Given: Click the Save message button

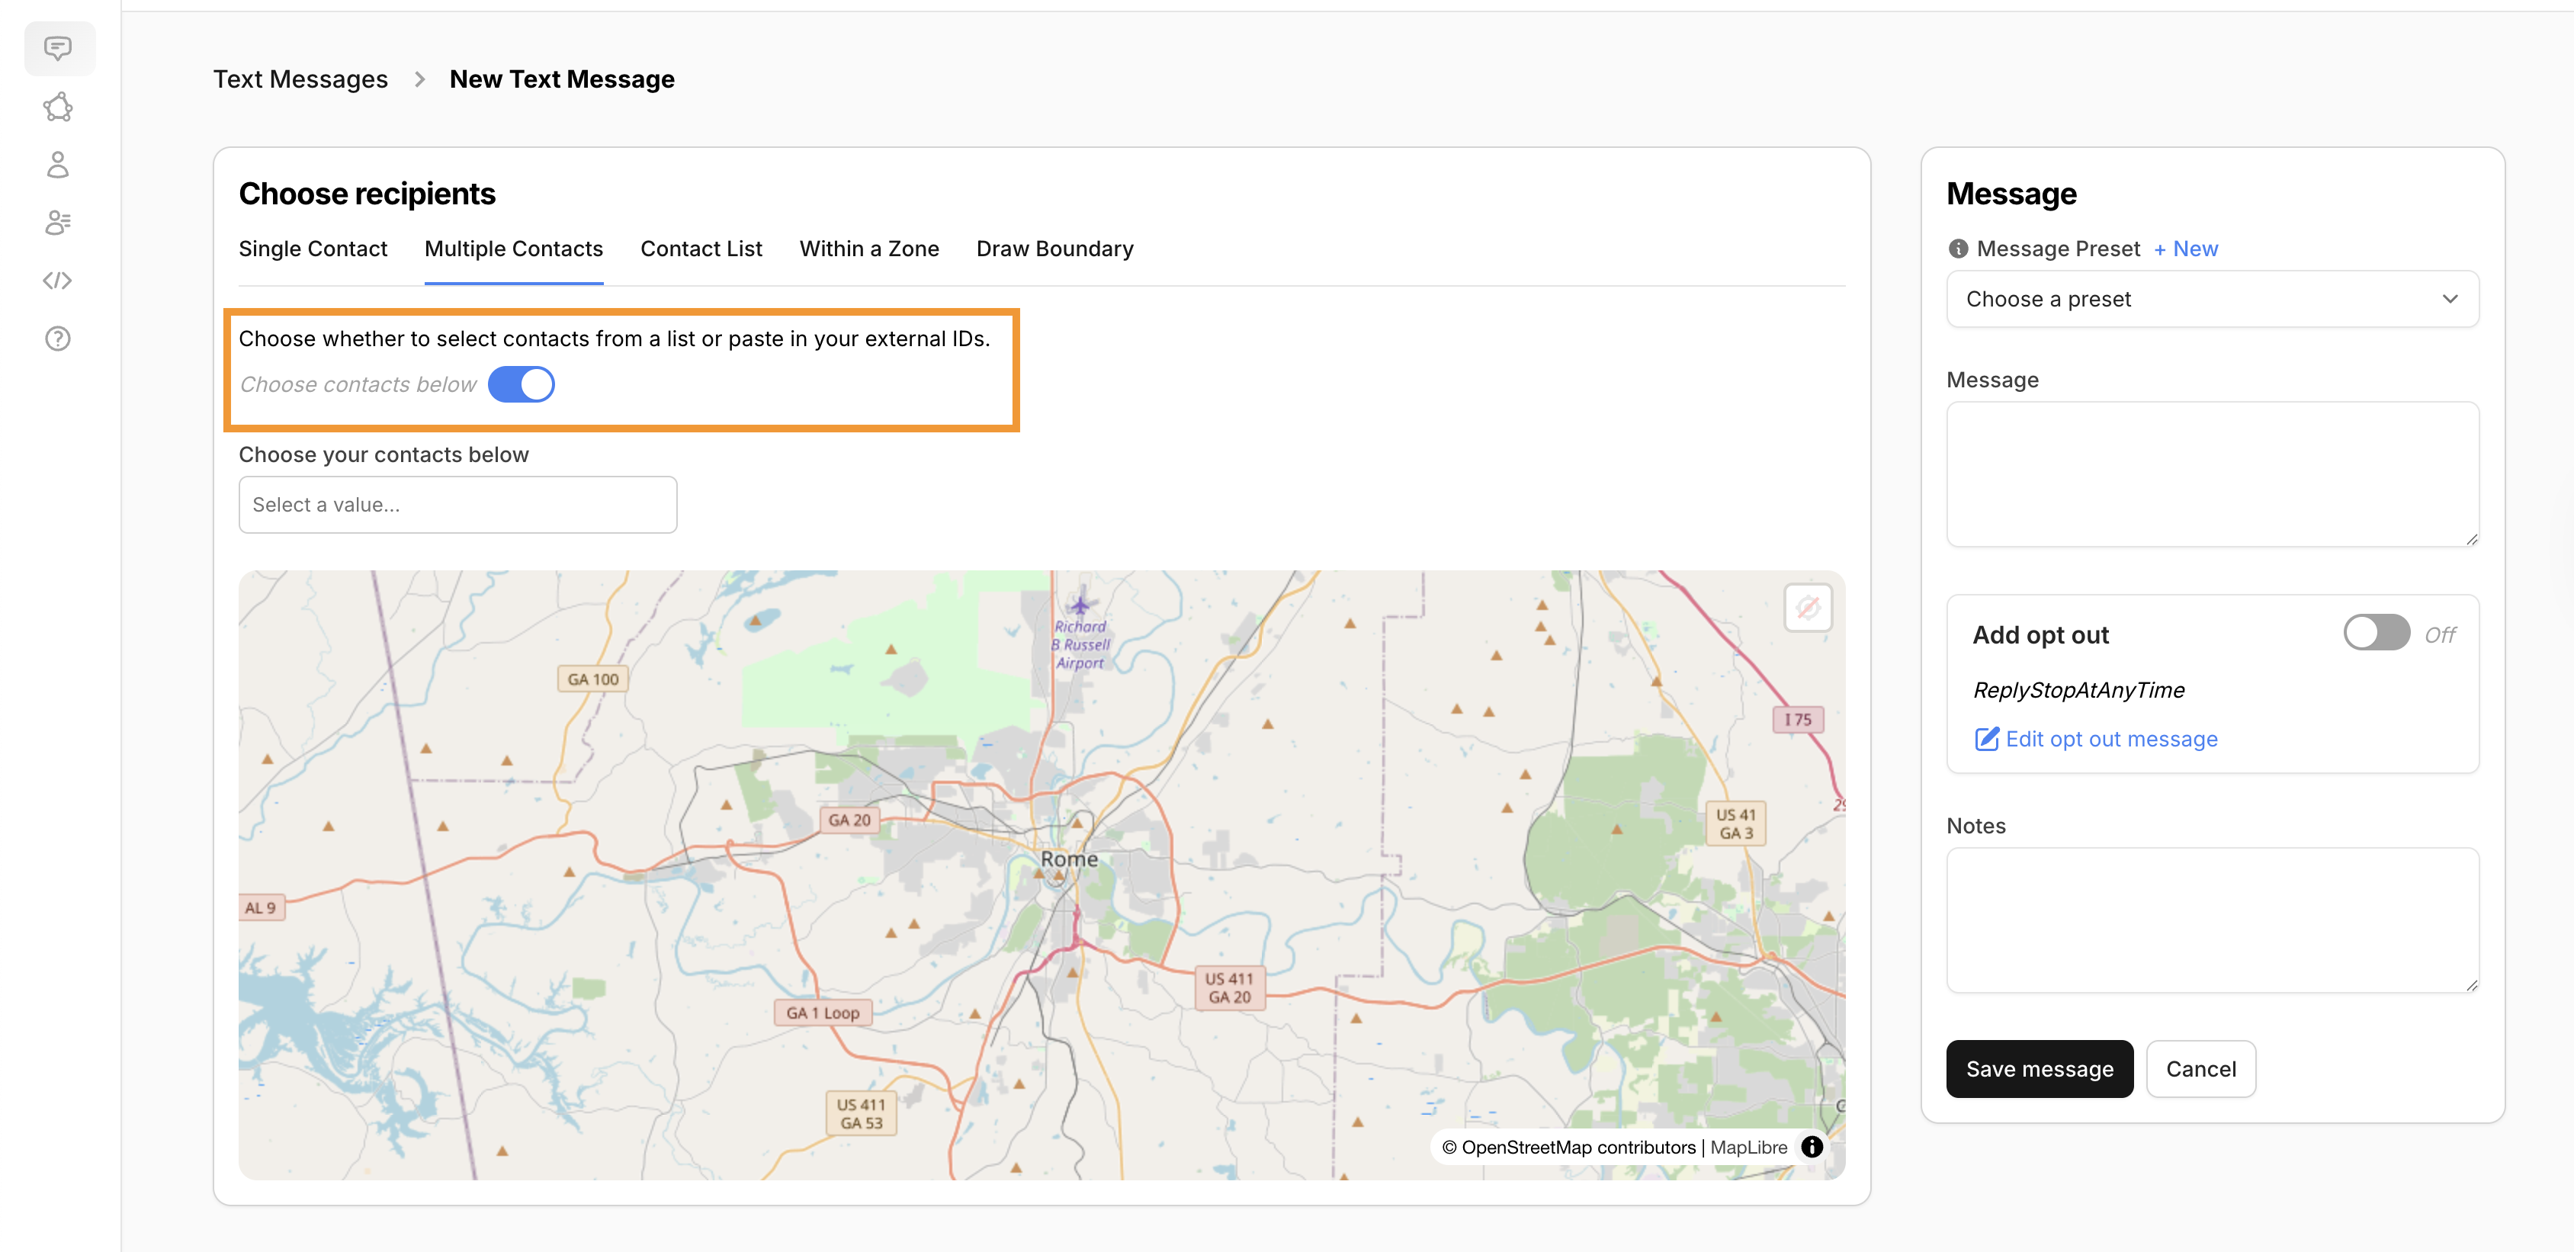Looking at the screenshot, I should tap(2039, 1069).
